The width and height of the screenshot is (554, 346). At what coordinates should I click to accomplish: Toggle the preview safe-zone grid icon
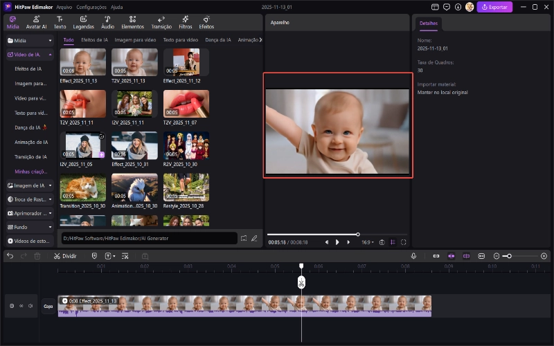pyautogui.click(x=393, y=242)
